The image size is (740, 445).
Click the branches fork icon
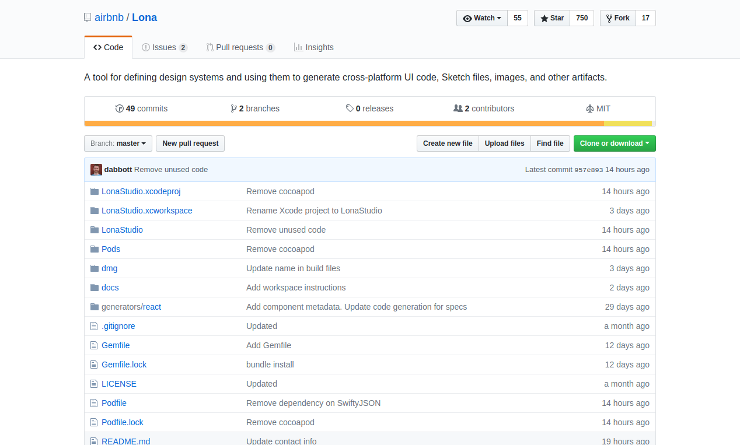[233, 108]
